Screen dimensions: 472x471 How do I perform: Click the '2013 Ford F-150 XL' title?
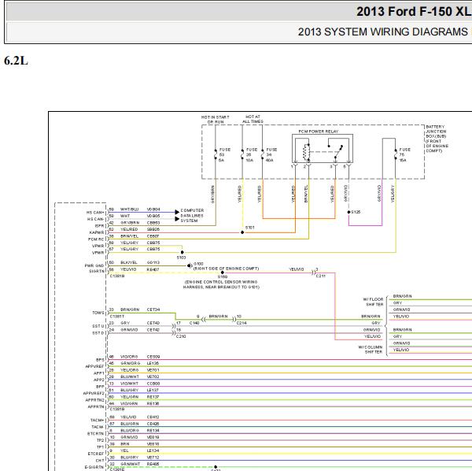pyautogui.click(x=414, y=12)
